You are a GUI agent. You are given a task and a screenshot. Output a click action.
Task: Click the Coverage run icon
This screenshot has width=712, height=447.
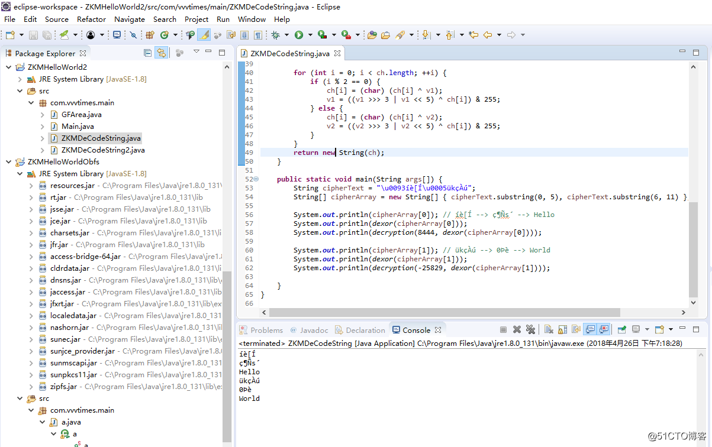322,35
